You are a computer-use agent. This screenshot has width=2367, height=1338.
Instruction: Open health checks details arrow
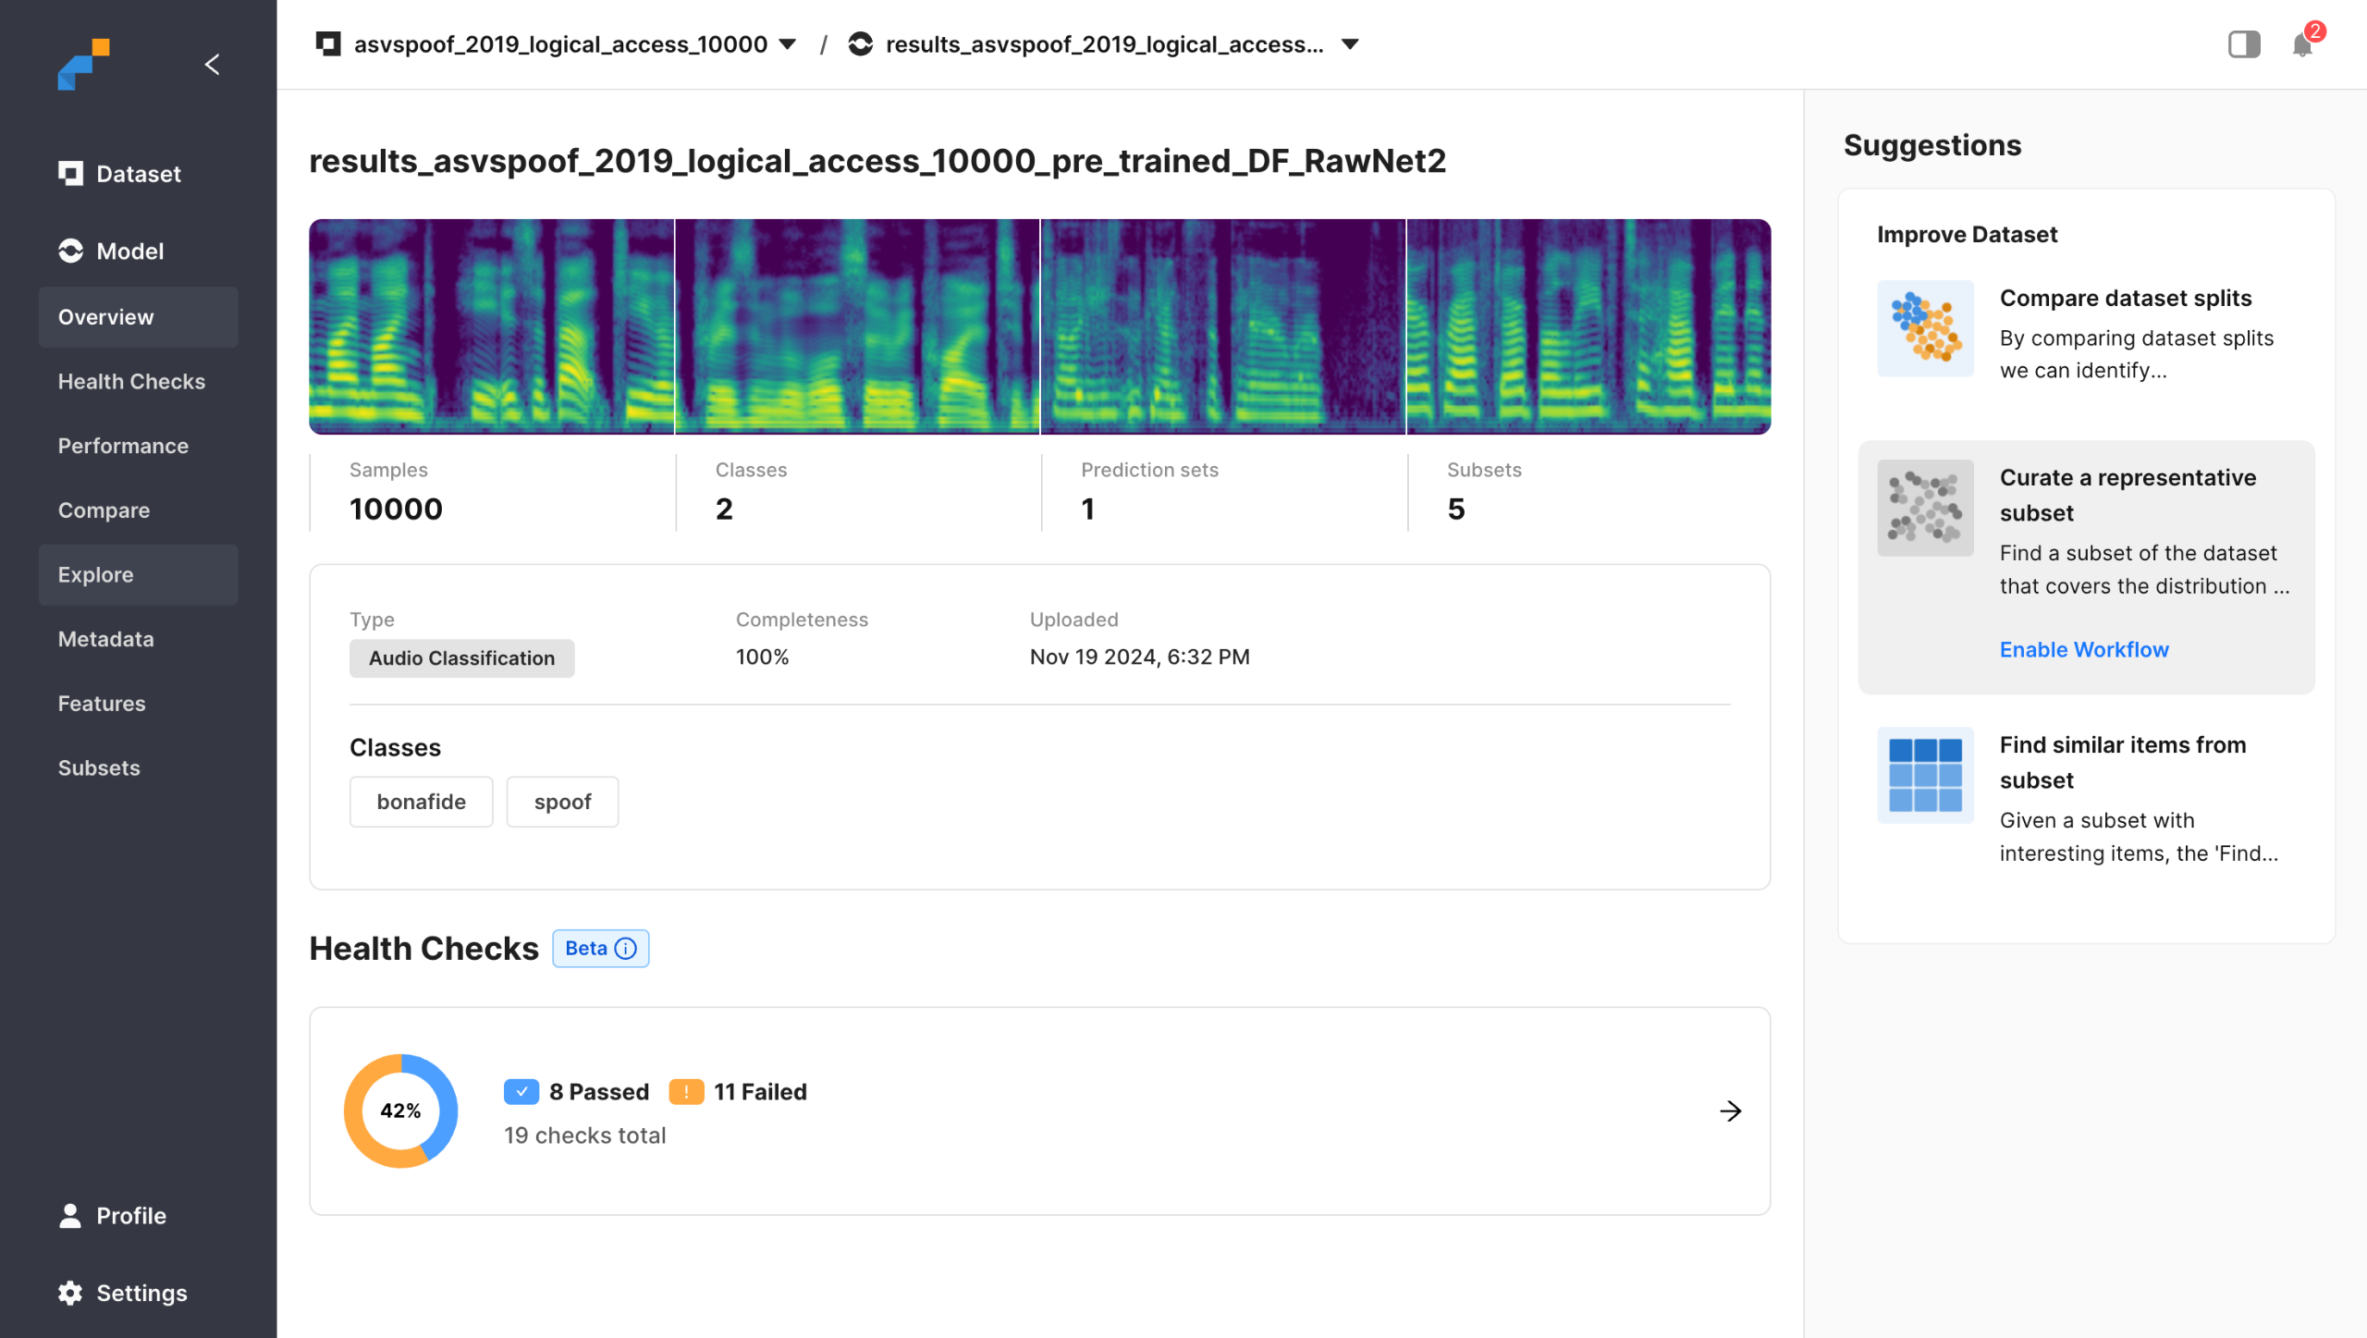1730,1111
